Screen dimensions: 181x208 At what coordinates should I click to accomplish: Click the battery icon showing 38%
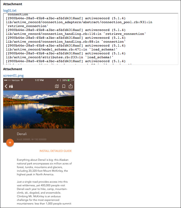click(x=70, y=80)
